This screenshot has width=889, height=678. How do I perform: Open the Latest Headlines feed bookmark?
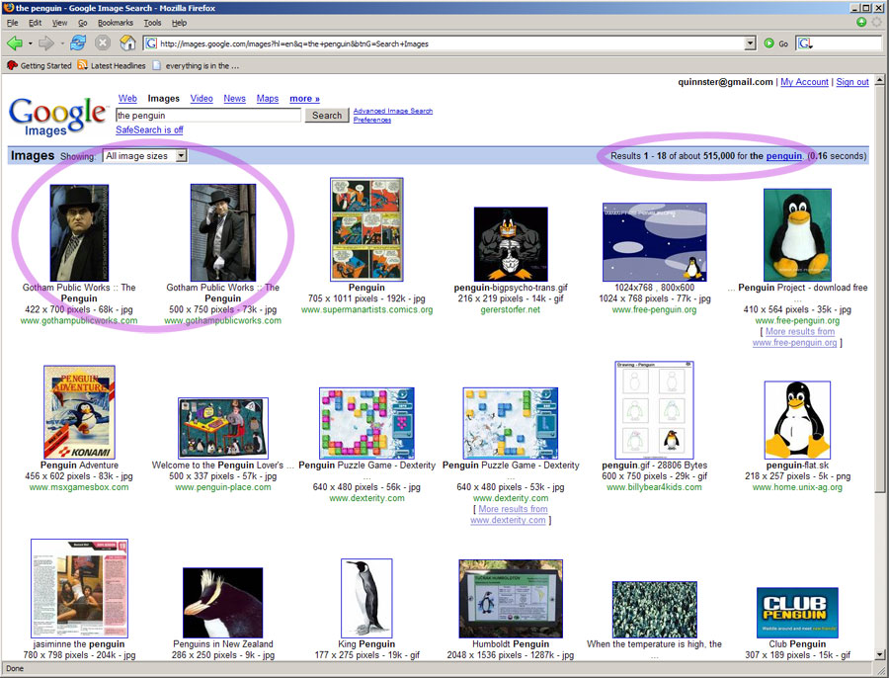click(x=112, y=66)
